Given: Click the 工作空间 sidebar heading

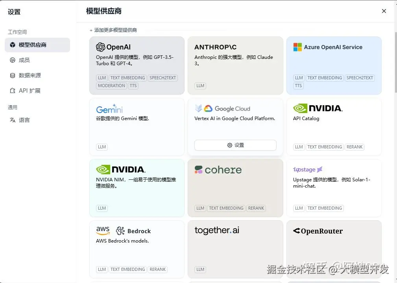Looking at the screenshot, I should pyautogui.click(x=17, y=32).
